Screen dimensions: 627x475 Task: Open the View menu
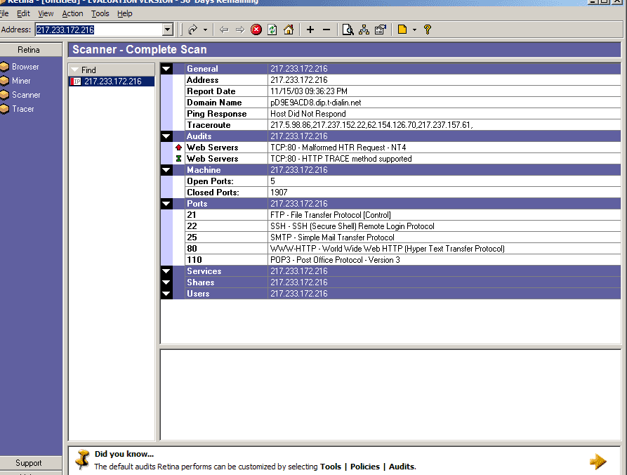coord(46,13)
